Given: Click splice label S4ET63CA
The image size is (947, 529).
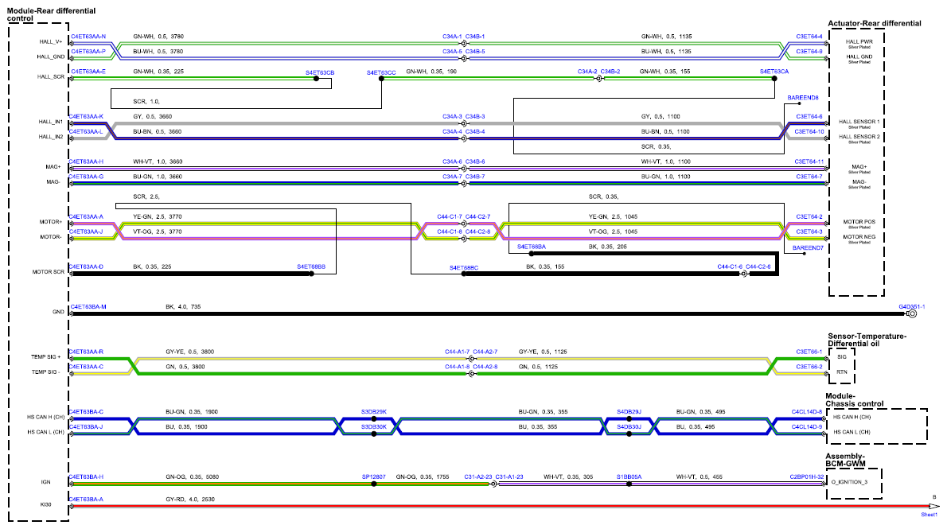Looking at the screenshot, I should (774, 72).
